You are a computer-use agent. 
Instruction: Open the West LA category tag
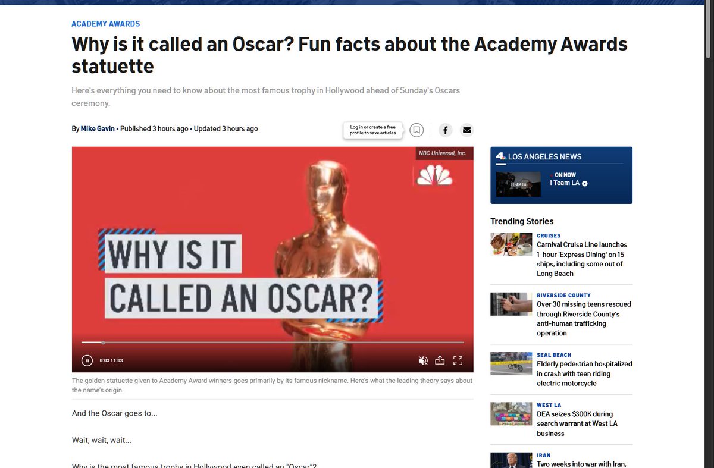549,405
